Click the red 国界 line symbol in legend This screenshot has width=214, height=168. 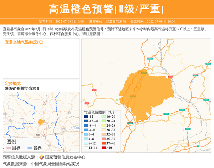tap(9, 148)
